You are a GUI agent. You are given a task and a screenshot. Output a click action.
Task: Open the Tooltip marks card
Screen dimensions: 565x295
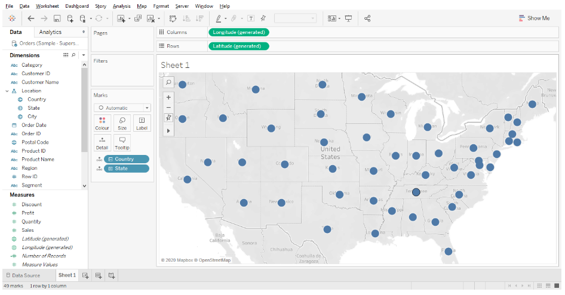(122, 142)
